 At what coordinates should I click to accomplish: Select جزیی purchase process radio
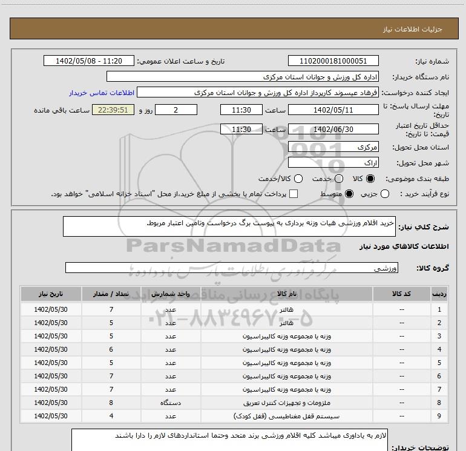[385, 194]
